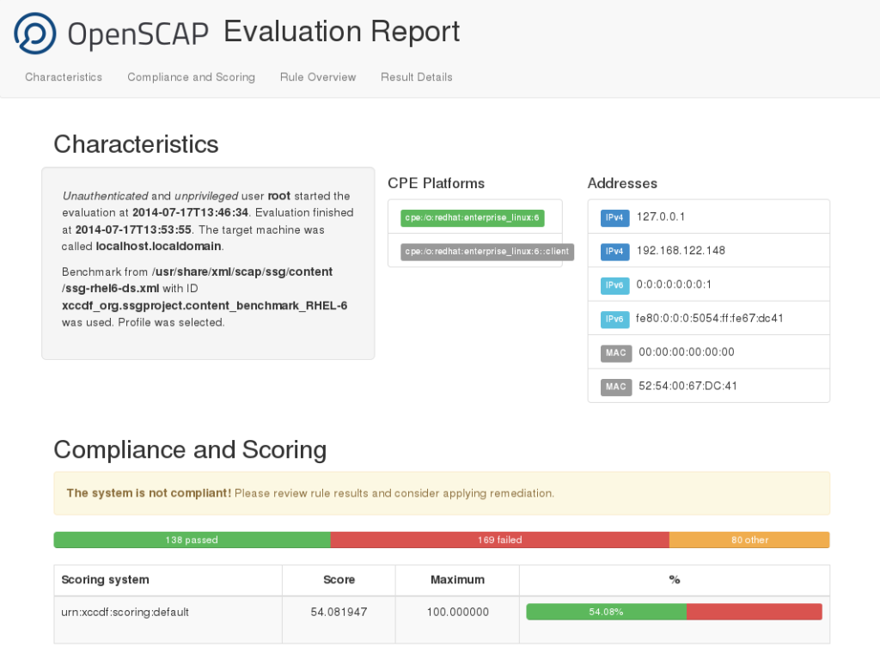Open the Rule Overview tab
The image size is (880, 653).
click(318, 77)
